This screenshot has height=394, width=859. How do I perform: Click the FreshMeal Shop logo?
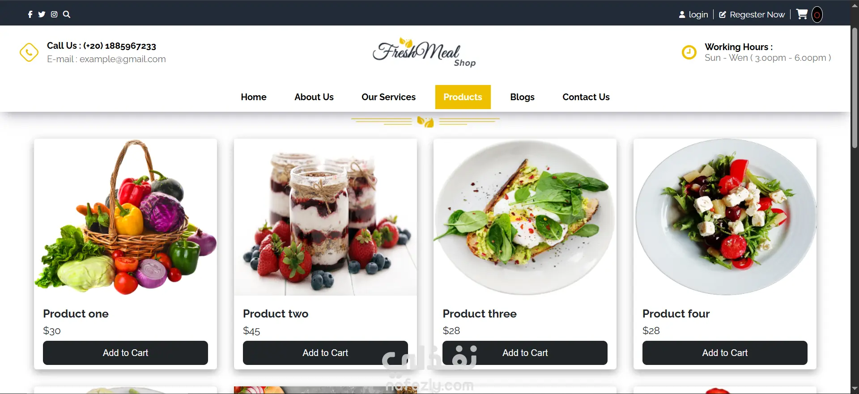[x=424, y=52]
